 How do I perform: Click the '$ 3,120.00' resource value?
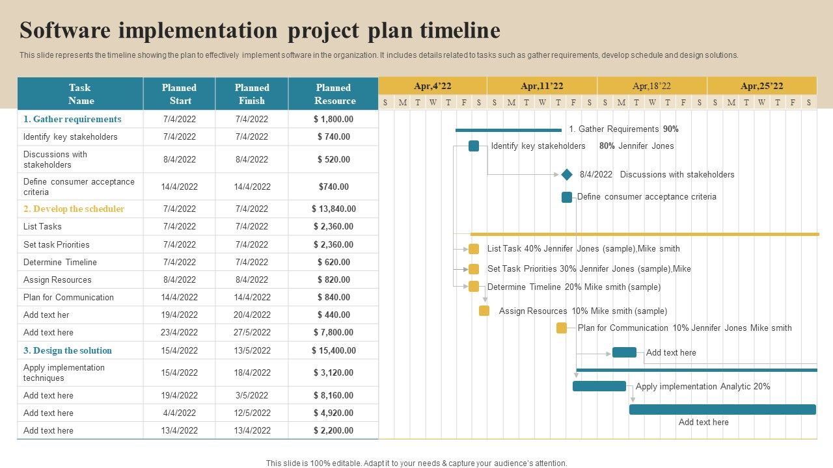(333, 372)
